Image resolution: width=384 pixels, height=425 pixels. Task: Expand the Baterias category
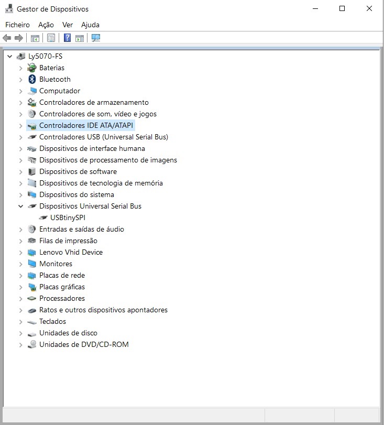point(20,68)
